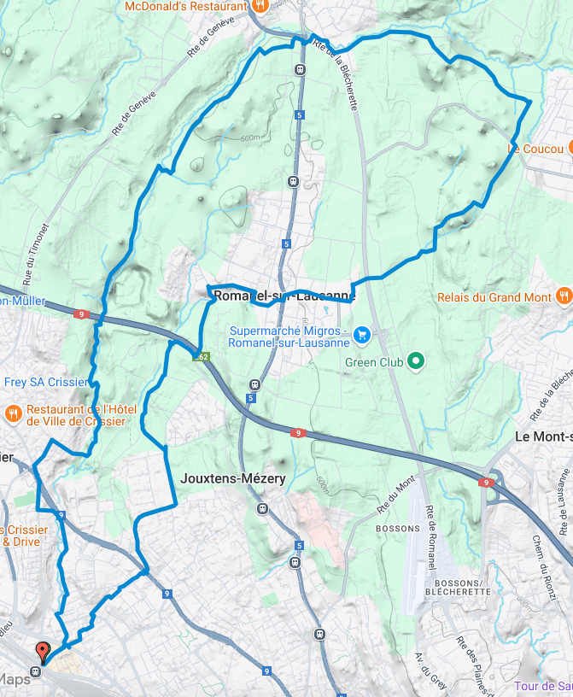Open Supermarché Migros Romanel-sur-Lausanne label
This screenshot has width=573, height=697.
[289, 337]
